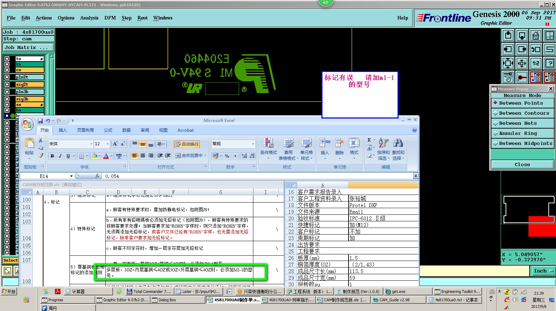Click the pan down icon in Genesis toolbar
556x311 pixels.
click(522, 35)
